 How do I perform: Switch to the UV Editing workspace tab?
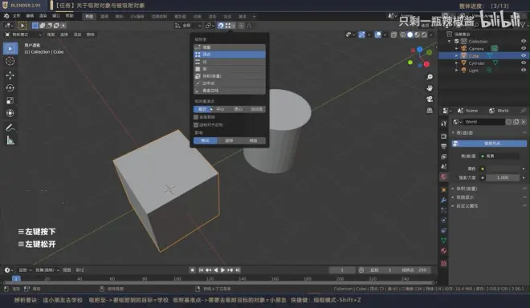pyautogui.click(x=137, y=17)
